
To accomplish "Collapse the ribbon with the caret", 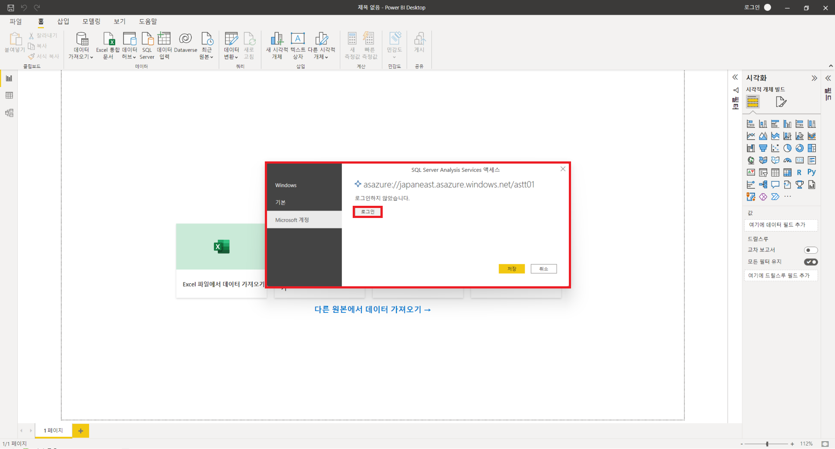I will (x=831, y=66).
